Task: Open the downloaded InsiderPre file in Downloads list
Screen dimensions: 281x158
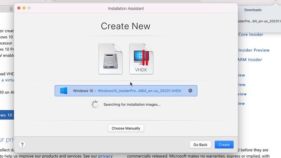Action: 259,21
